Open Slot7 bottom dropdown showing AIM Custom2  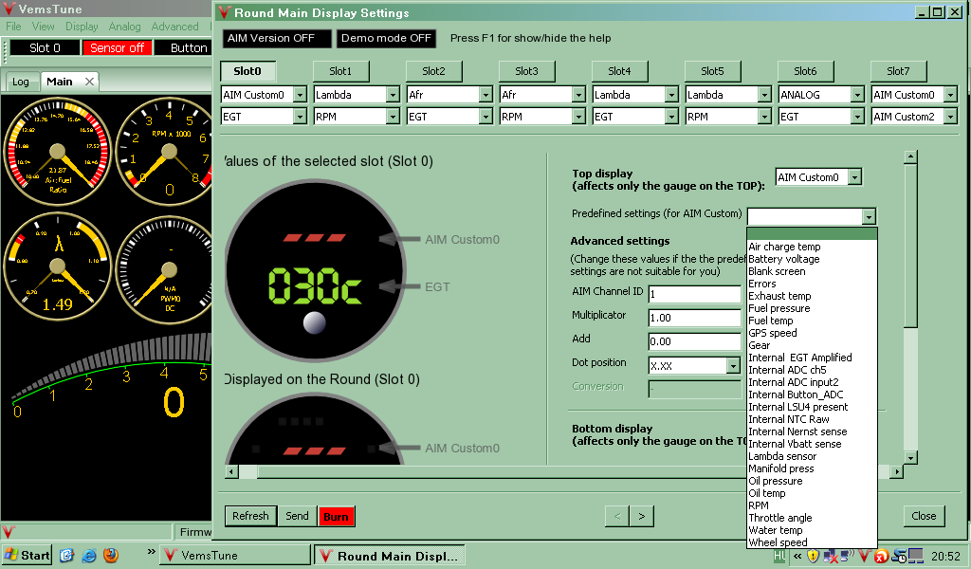(914, 117)
